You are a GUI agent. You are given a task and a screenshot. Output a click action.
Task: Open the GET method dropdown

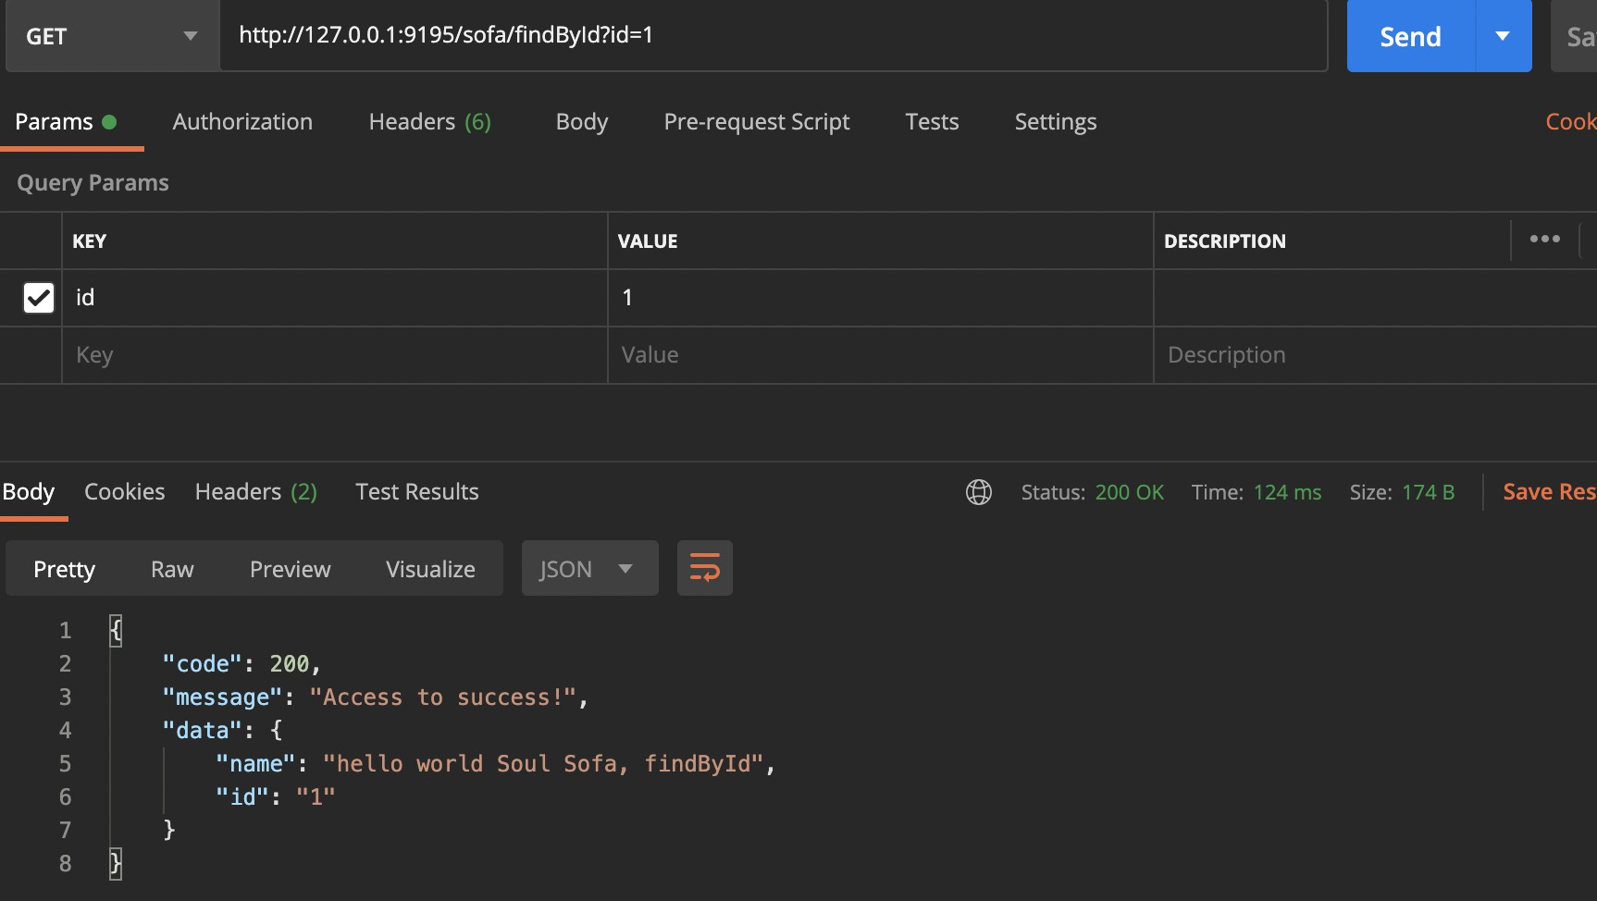[x=111, y=36]
